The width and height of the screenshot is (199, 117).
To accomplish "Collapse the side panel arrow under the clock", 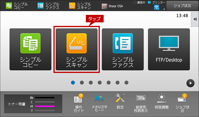I will pyautogui.click(x=195, y=19).
